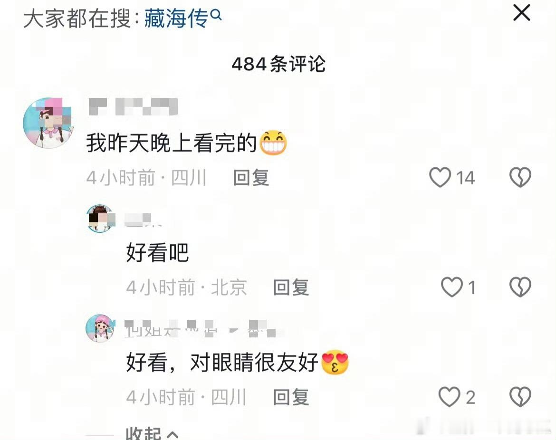The width and height of the screenshot is (556, 440).
Task: Tap broken heart beside 2 likes
Action: click(520, 396)
